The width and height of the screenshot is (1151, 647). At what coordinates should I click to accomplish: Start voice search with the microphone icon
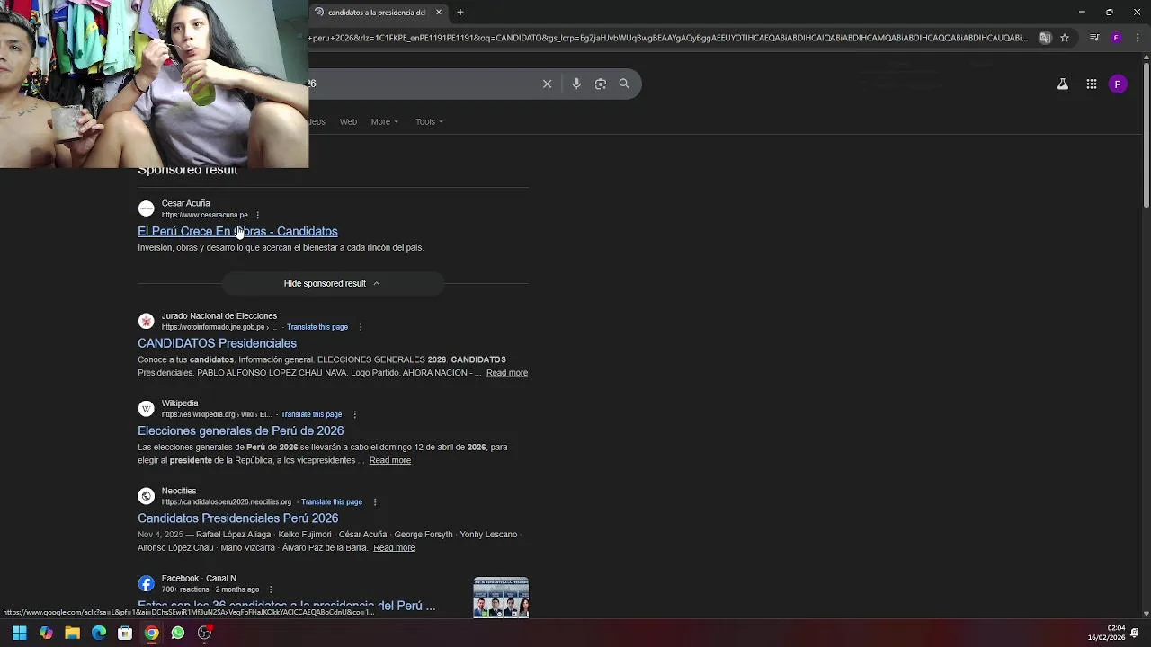point(576,84)
